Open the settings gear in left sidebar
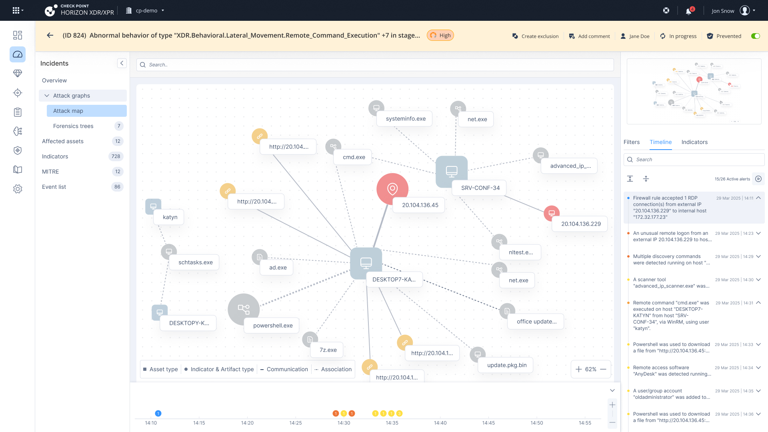The image size is (768, 432). pyautogui.click(x=18, y=189)
